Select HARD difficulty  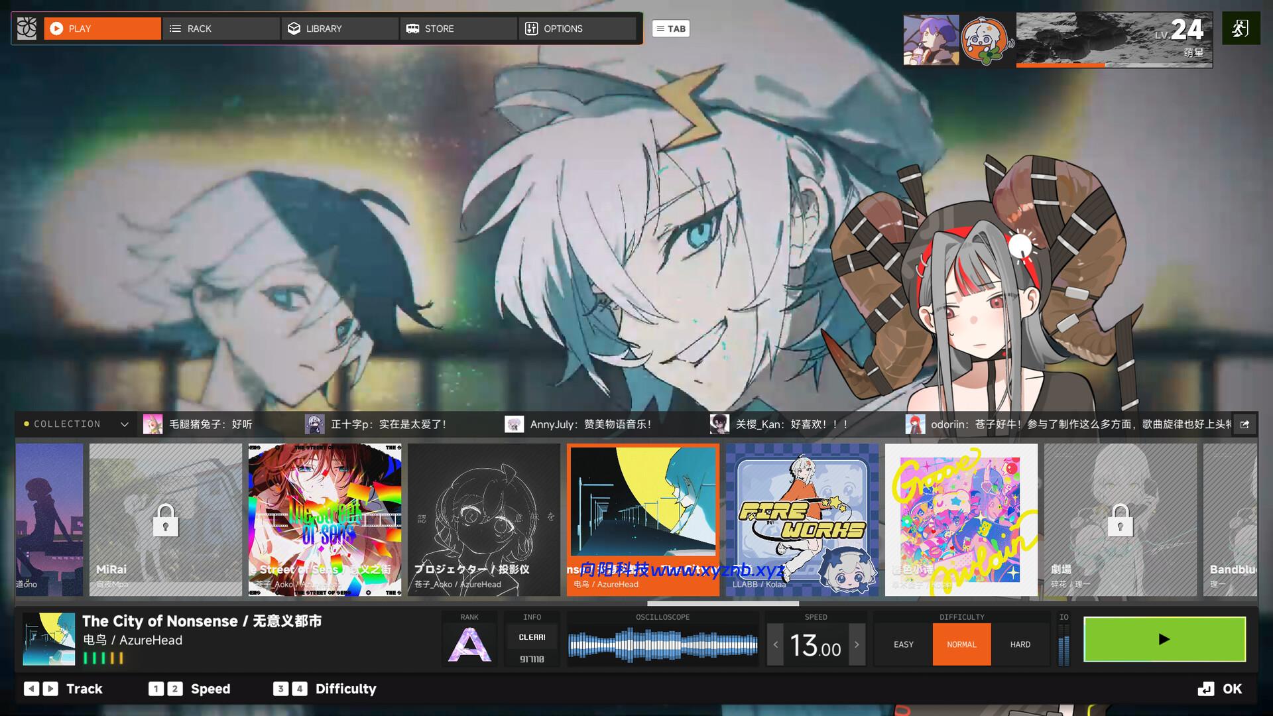[x=1020, y=644]
